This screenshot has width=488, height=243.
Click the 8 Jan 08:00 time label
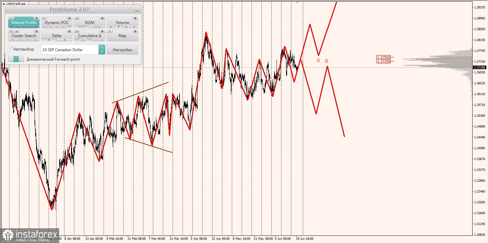tap(73, 239)
